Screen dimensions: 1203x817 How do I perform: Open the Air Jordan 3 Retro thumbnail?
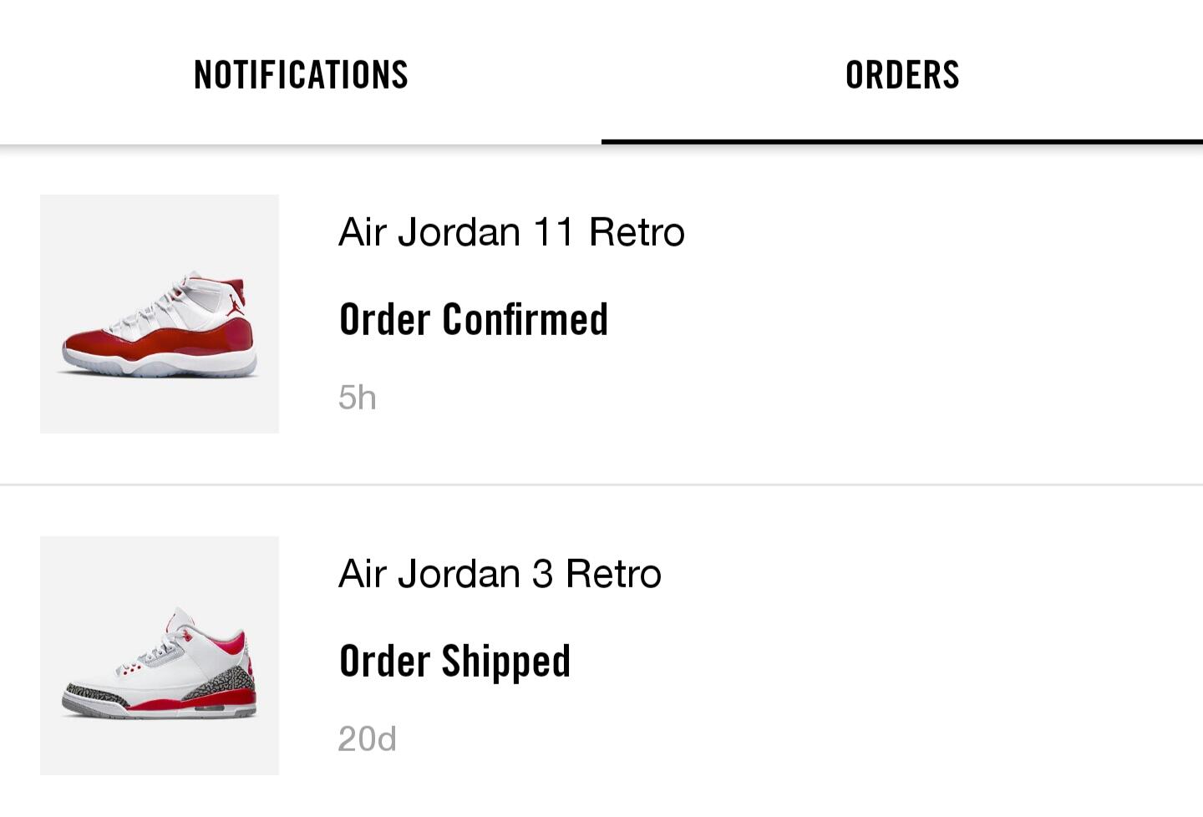pos(160,655)
